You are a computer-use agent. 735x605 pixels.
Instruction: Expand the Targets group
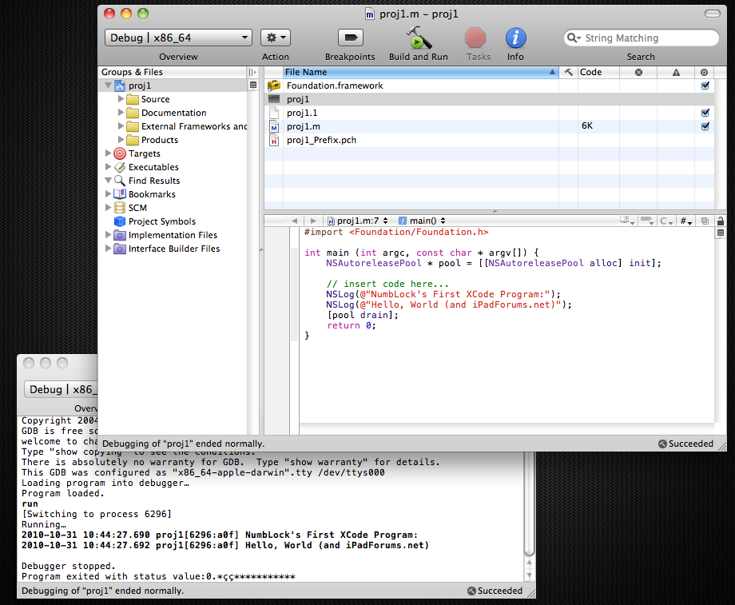click(x=109, y=153)
